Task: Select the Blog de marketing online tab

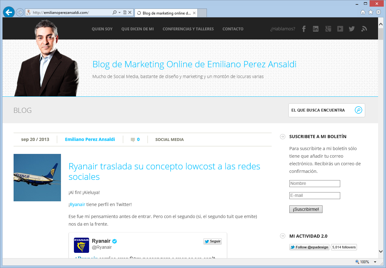Action: tap(166, 13)
